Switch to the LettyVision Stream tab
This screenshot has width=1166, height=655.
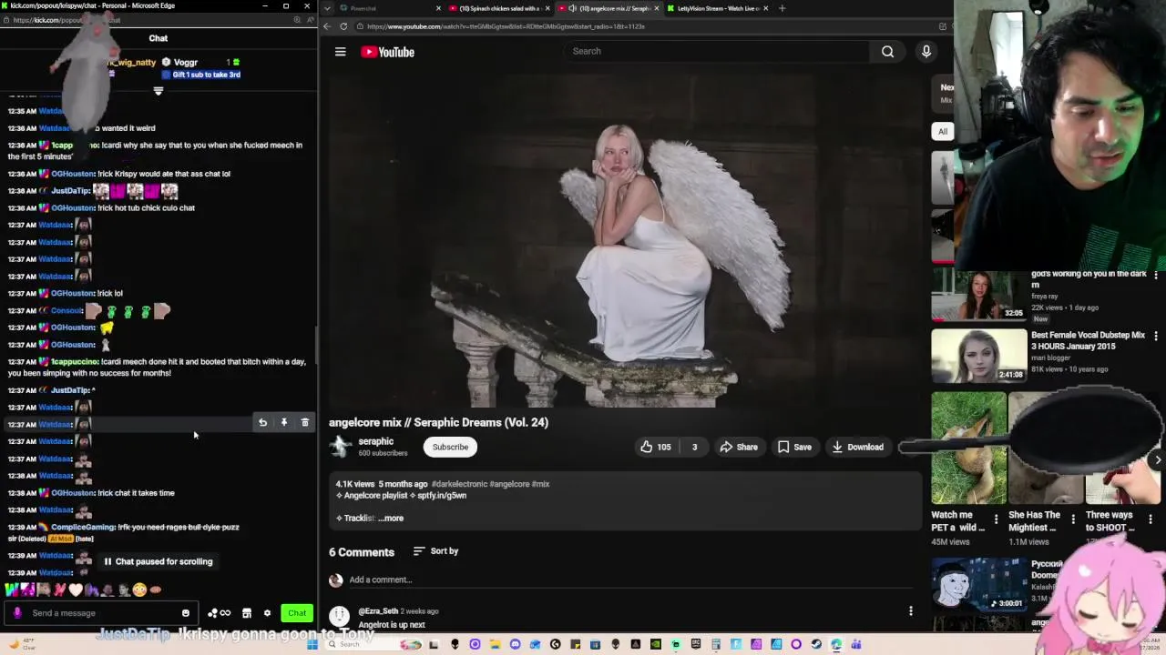pyautogui.click(x=718, y=8)
